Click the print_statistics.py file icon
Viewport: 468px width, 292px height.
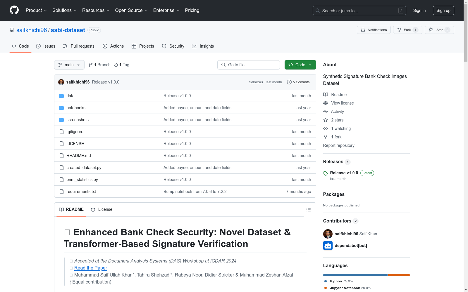[61, 180]
